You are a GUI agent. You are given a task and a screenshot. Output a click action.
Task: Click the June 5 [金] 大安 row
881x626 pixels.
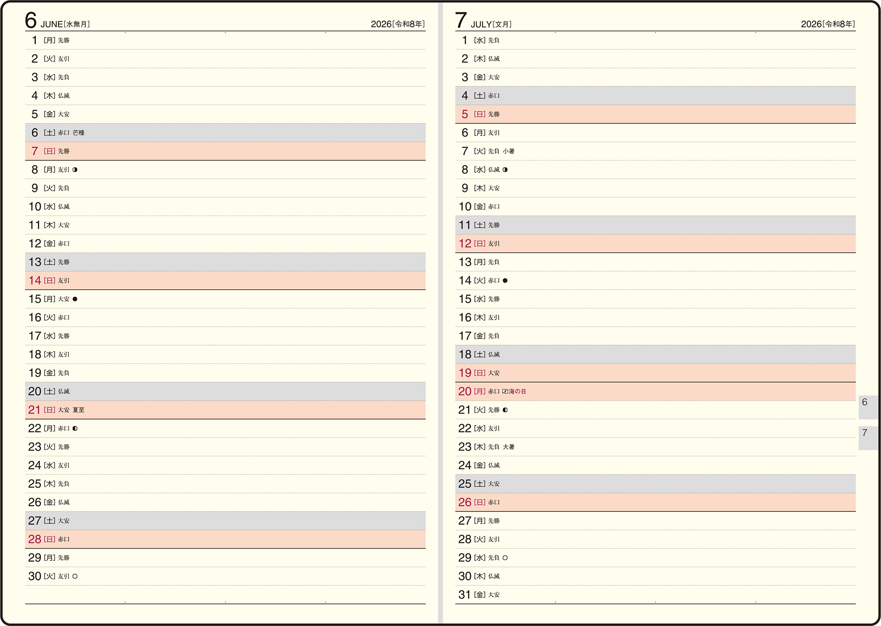coord(225,114)
